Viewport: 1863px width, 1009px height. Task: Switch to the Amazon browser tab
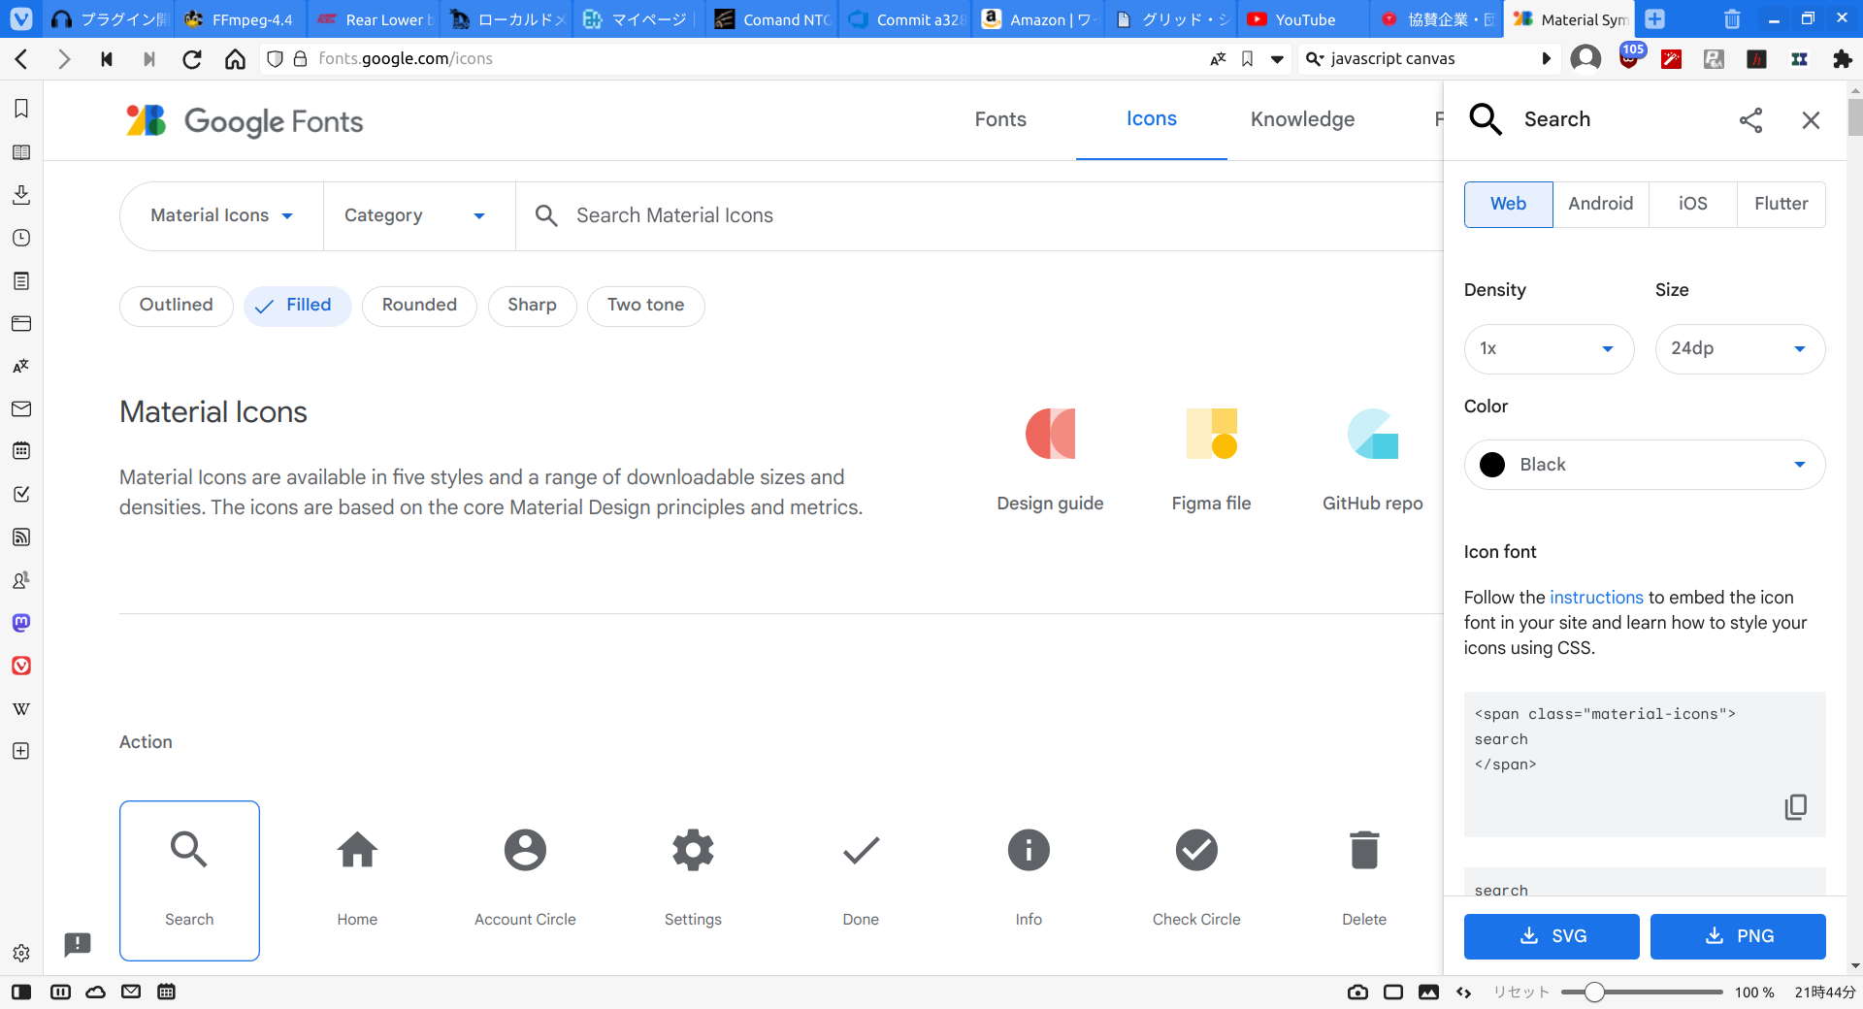pos(1039,19)
